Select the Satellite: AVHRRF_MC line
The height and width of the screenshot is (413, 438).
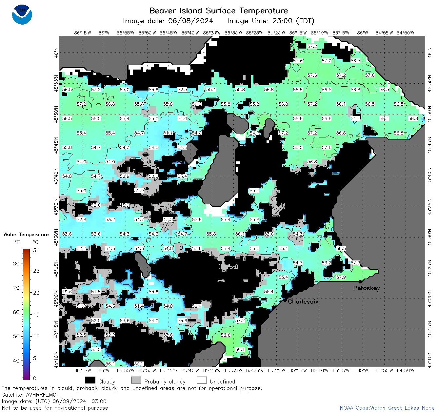tap(29, 395)
